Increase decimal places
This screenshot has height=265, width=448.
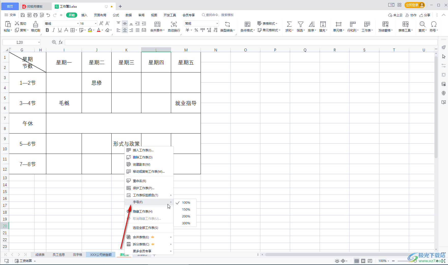[209, 30]
